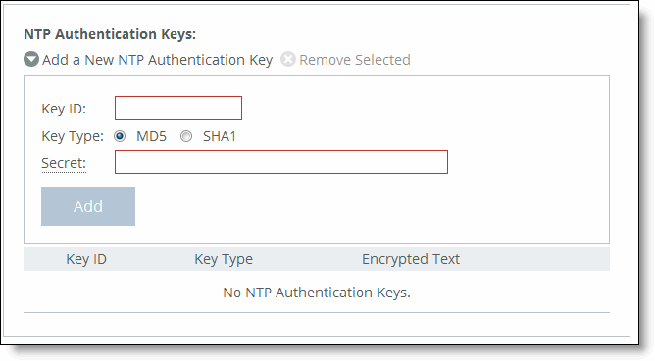Click the Key Type: form label
The height and width of the screenshot is (361, 655).
[73, 136]
